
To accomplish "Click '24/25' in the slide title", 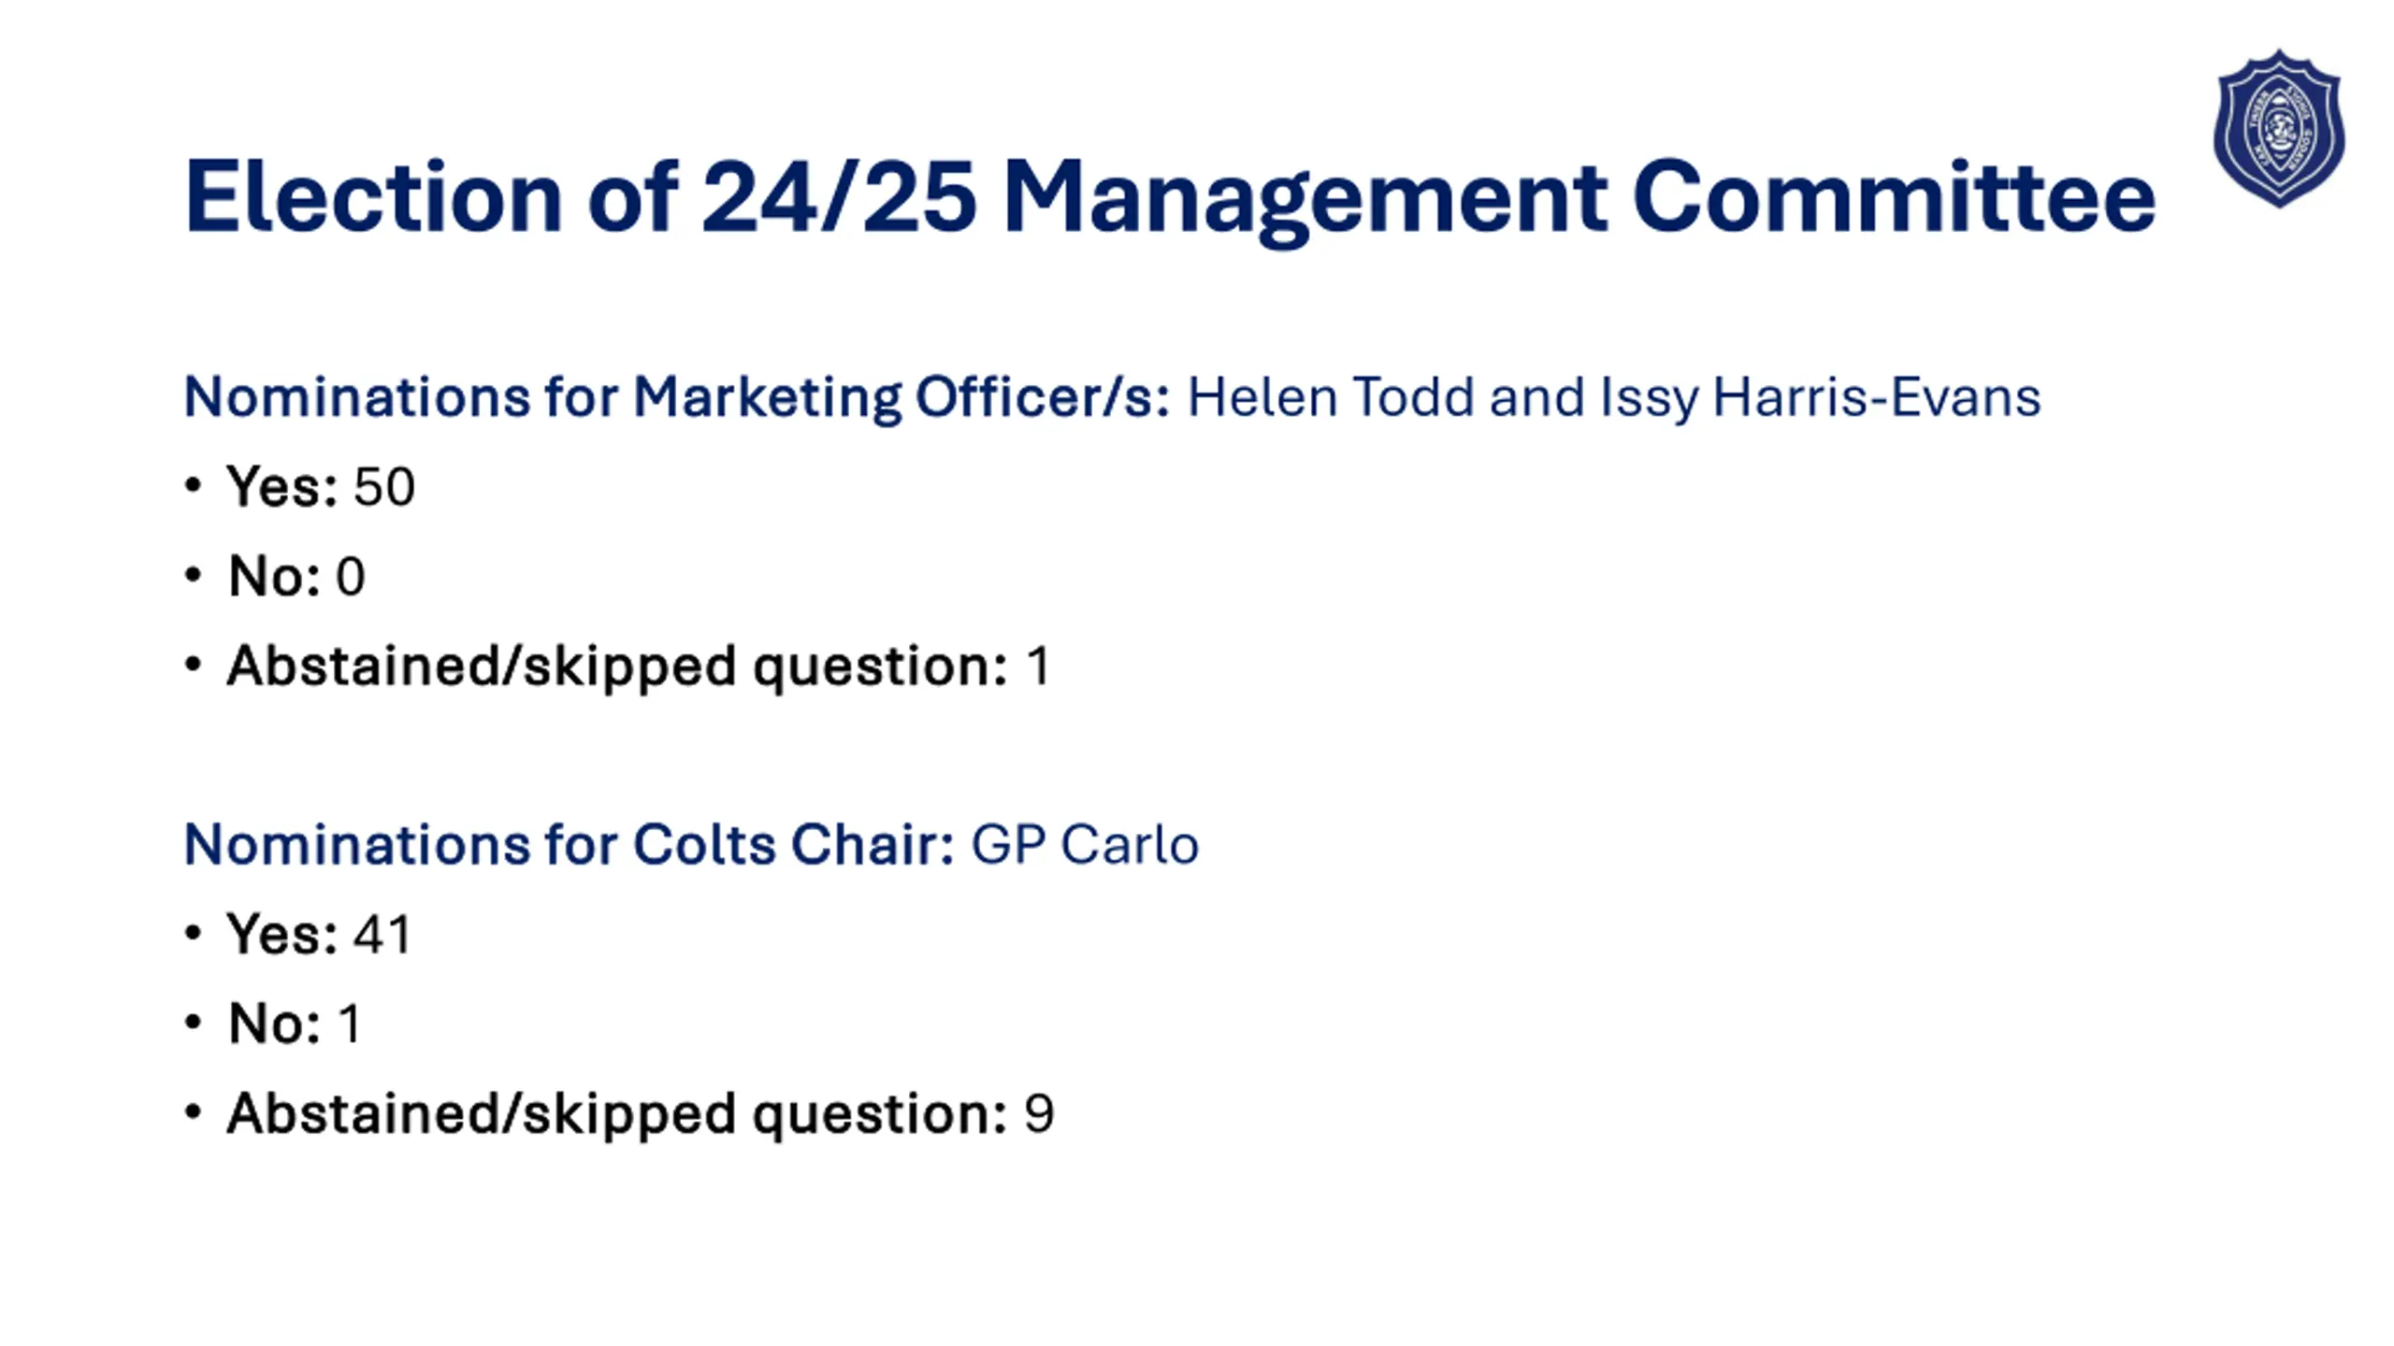I will click(840, 196).
